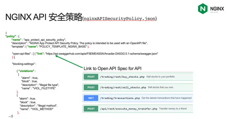Image resolution: width=227 pixels, height=119 pixels.
Task: Click the name "VIOL_METHOD"
Action: click(x=42, y=109)
